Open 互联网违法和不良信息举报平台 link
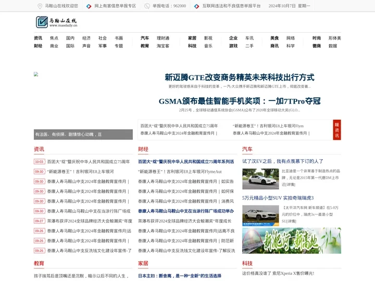 (231, 6)
